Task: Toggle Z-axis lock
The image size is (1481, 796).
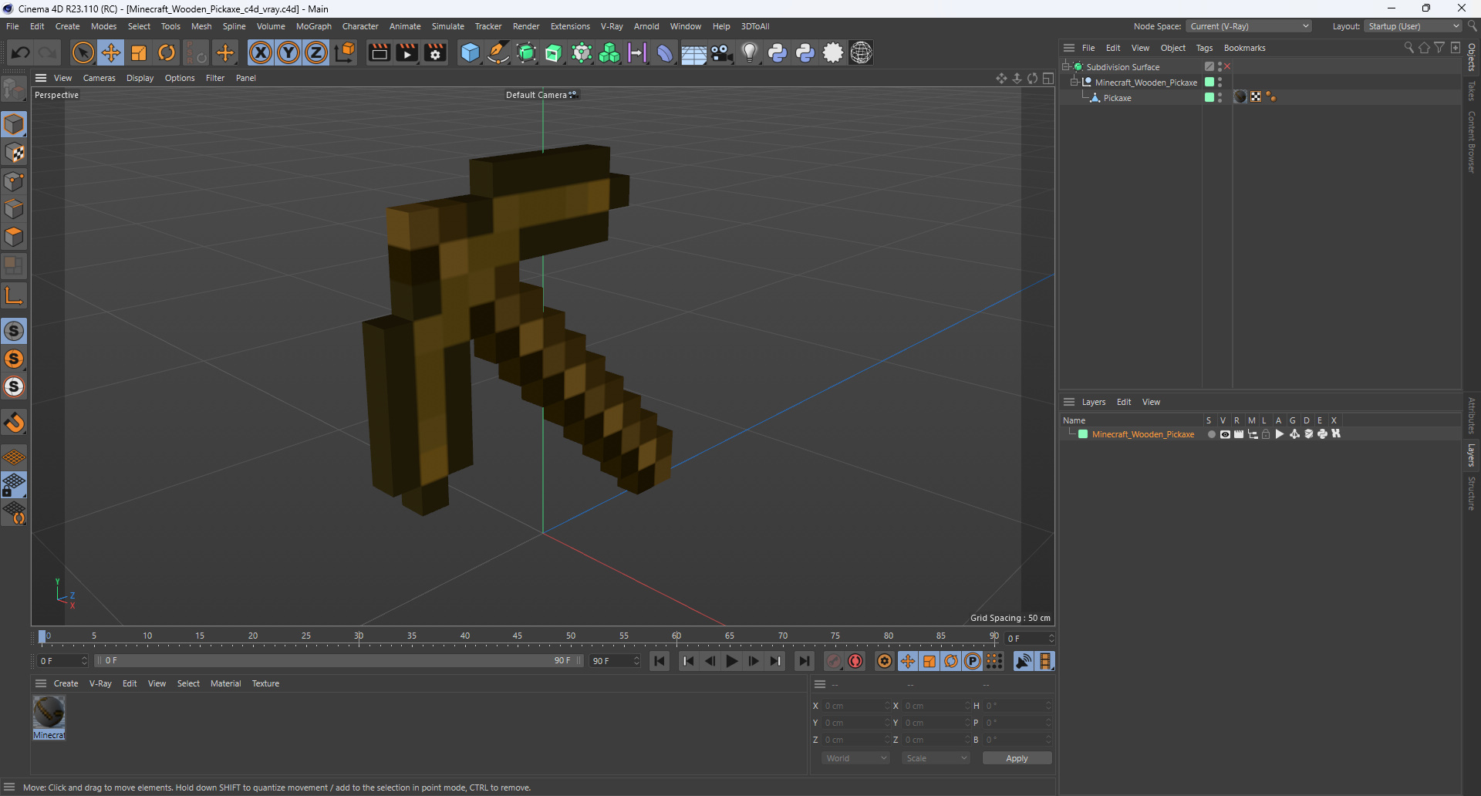Action: coord(316,52)
